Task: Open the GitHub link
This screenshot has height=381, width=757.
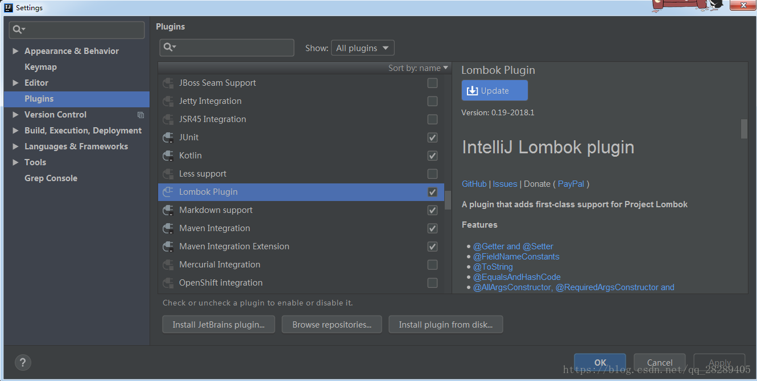Action: point(474,184)
